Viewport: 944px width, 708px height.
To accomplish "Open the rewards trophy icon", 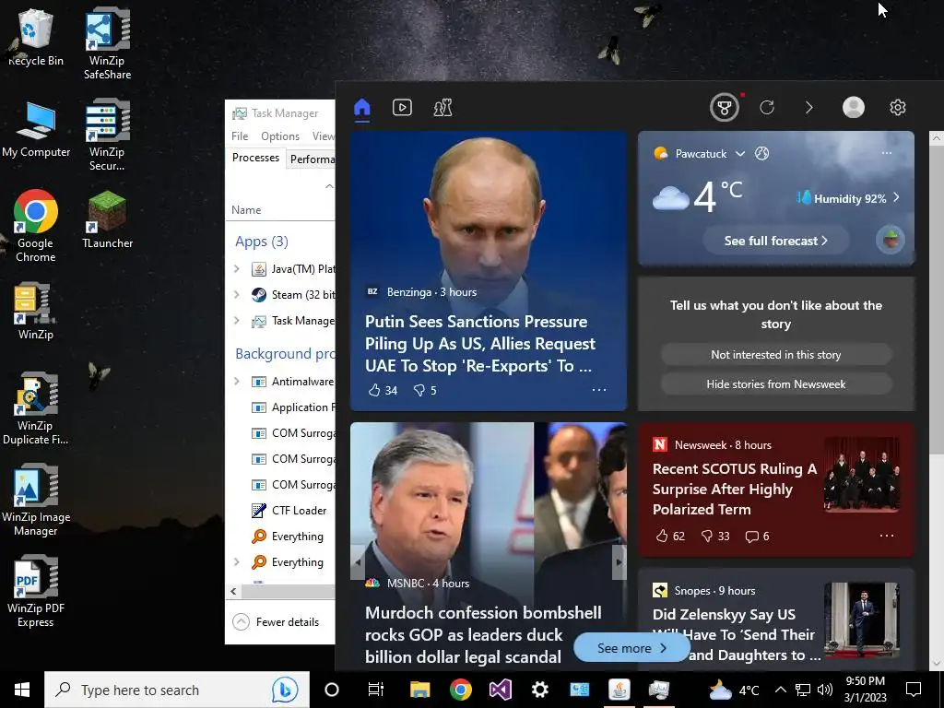I will 725,108.
